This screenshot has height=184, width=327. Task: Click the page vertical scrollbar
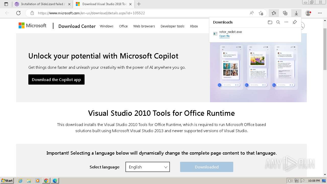click(325, 97)
